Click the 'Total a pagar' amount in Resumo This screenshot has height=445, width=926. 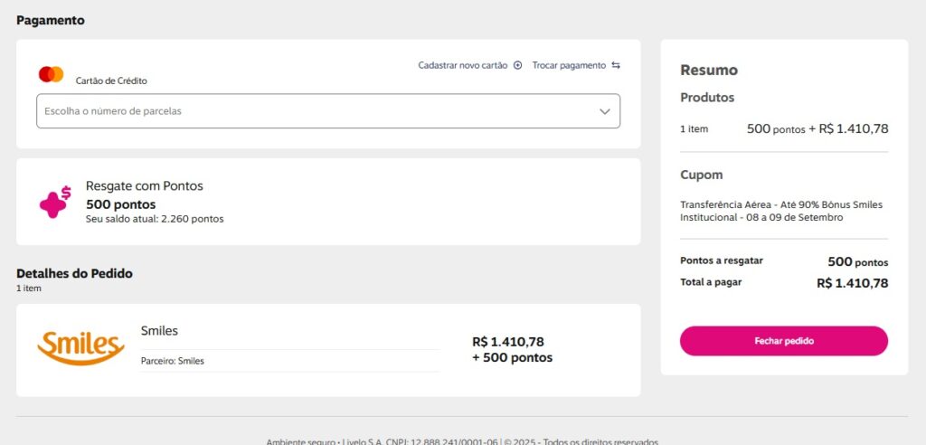852,283
